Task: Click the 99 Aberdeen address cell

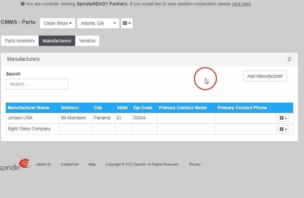Action: point(75,118)
